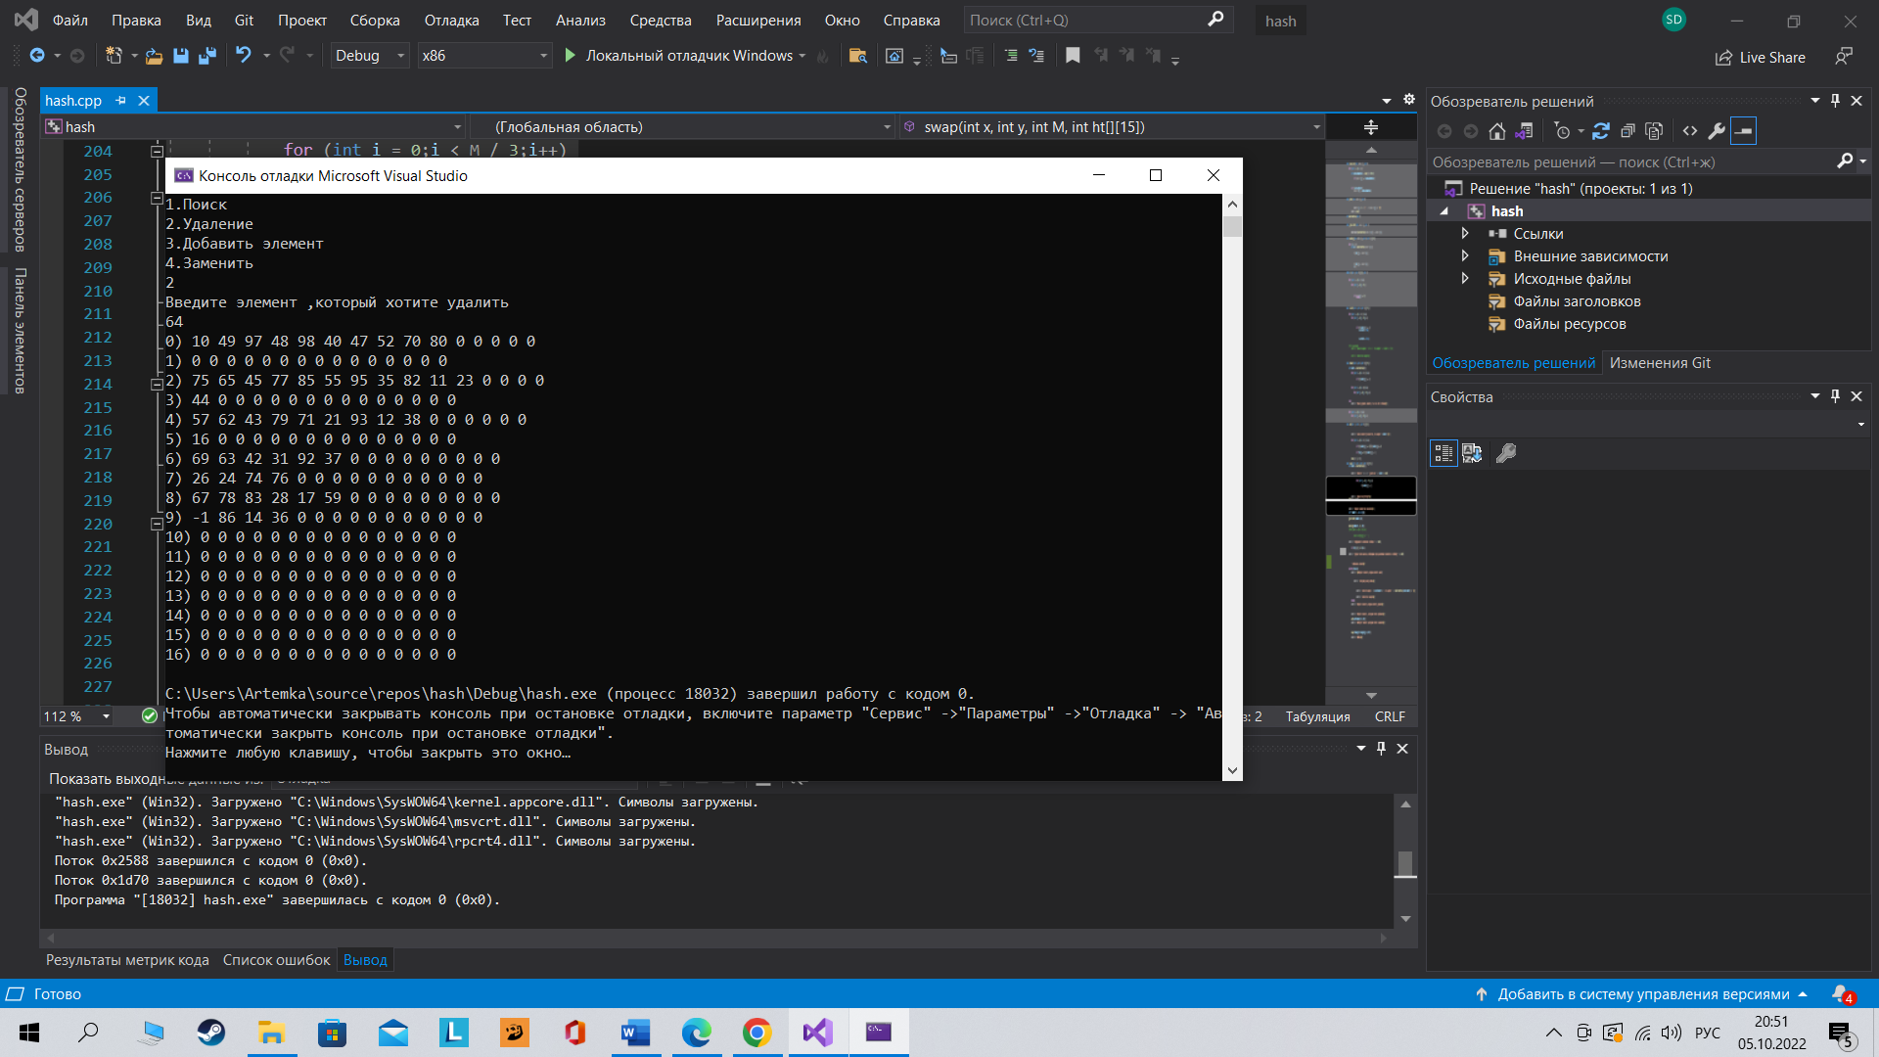
Task: Open Steam from the taskbar
Action: tap(210, 1033)
